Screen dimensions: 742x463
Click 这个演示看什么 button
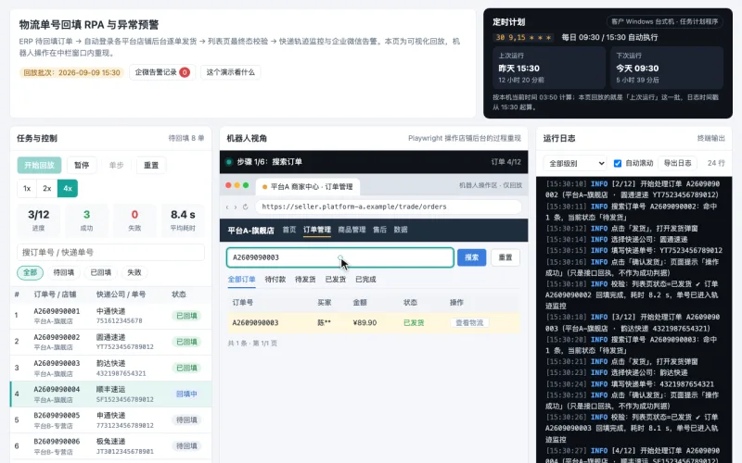pos(230,72)
